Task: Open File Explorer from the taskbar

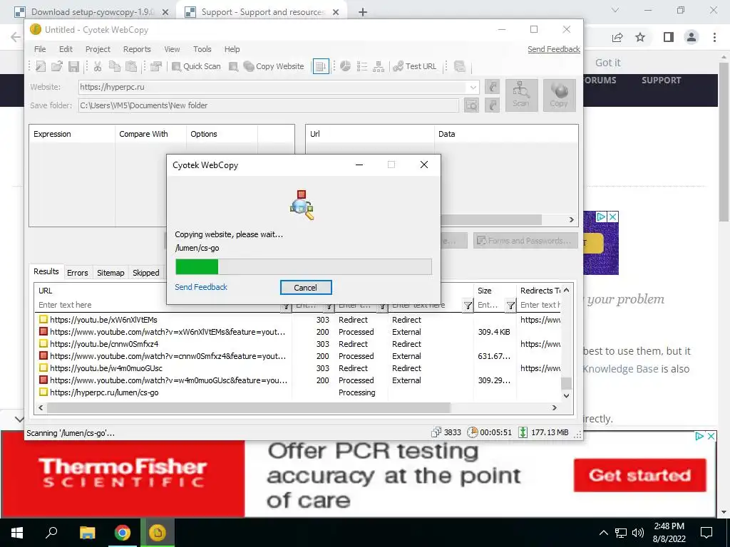Action: pos(87,533)
